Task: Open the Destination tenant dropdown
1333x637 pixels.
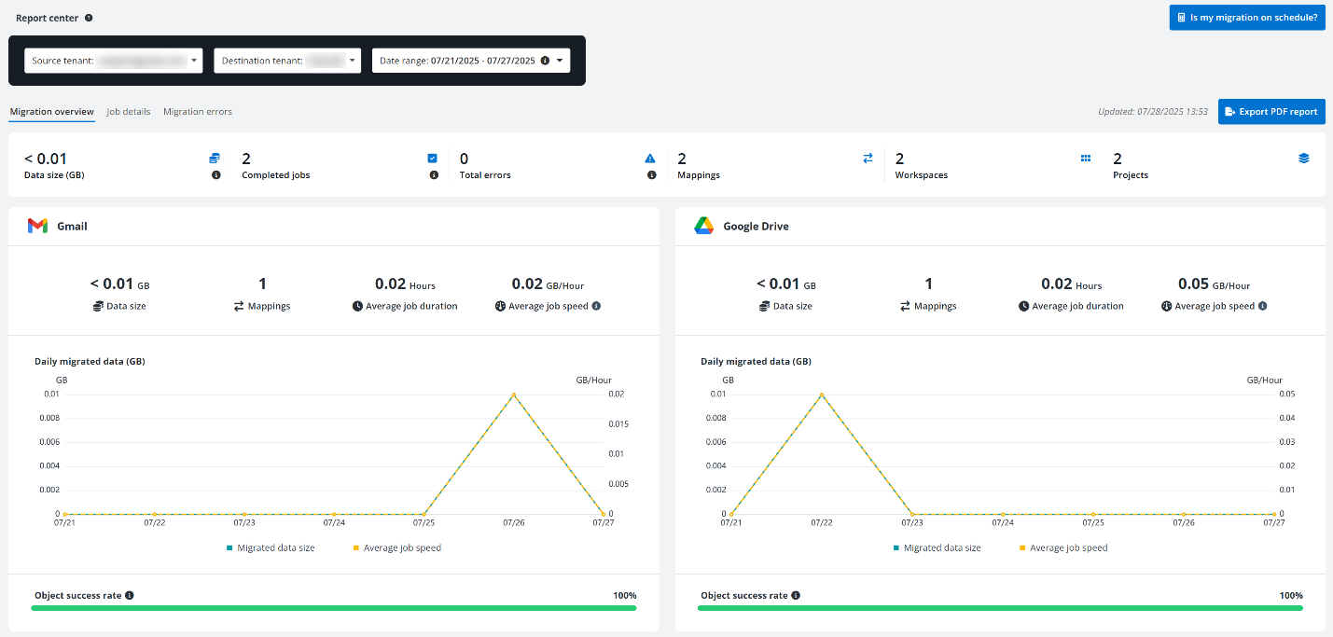Action: point(286,60)
